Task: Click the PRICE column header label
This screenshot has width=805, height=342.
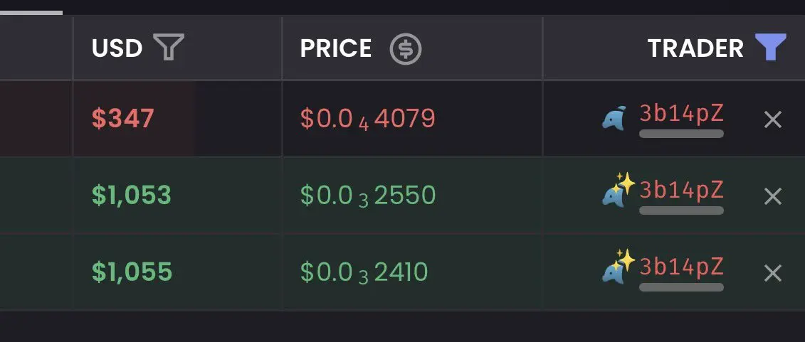Action: [336, 49]
